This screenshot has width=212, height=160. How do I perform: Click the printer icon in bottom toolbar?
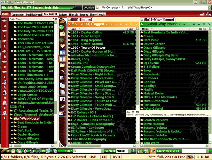pos(32,151)
